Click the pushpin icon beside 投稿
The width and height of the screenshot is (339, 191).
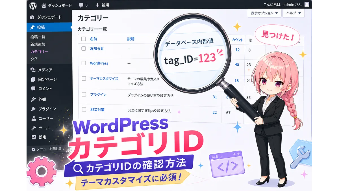tap(32, 27)
